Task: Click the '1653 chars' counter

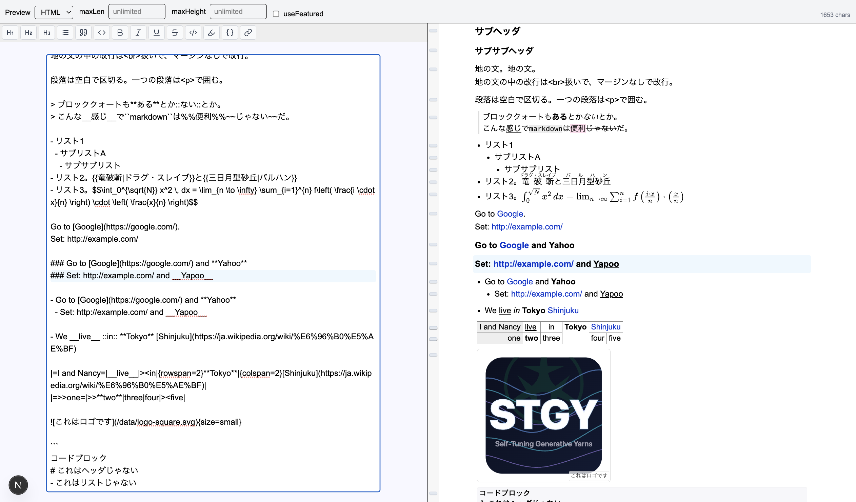Action: [x=835, y=15]
